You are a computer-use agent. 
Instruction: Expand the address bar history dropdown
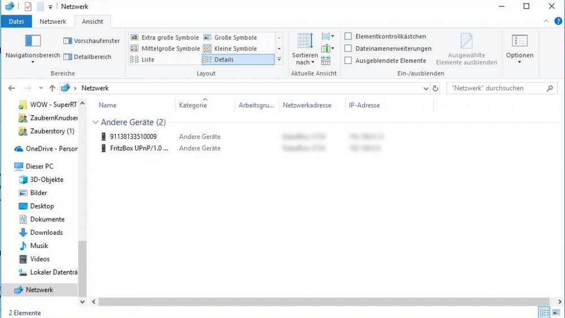pyautogui.click(x=425, y=88)
